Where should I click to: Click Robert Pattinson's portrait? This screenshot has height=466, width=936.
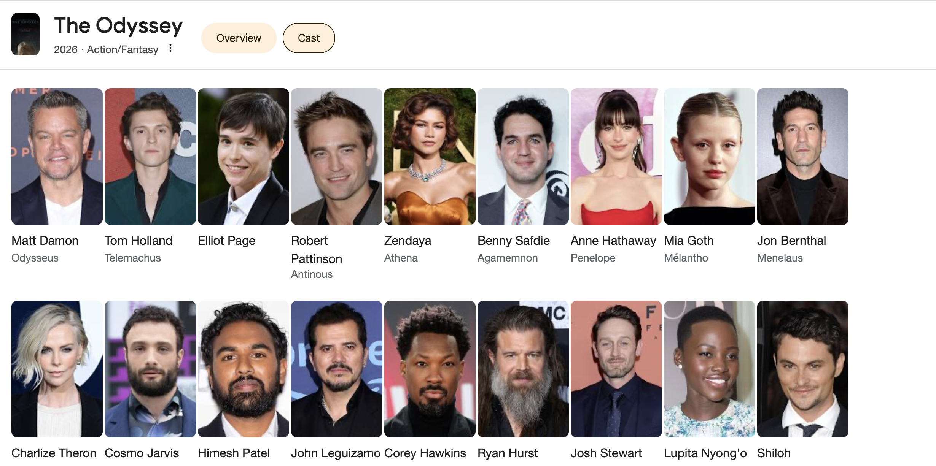337,157
